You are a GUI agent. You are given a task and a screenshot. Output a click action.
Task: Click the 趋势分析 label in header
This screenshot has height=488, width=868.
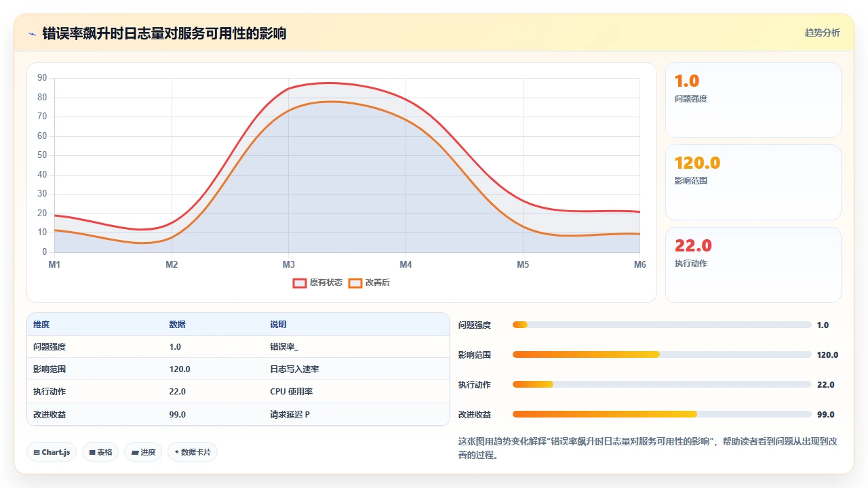[822, 33]
